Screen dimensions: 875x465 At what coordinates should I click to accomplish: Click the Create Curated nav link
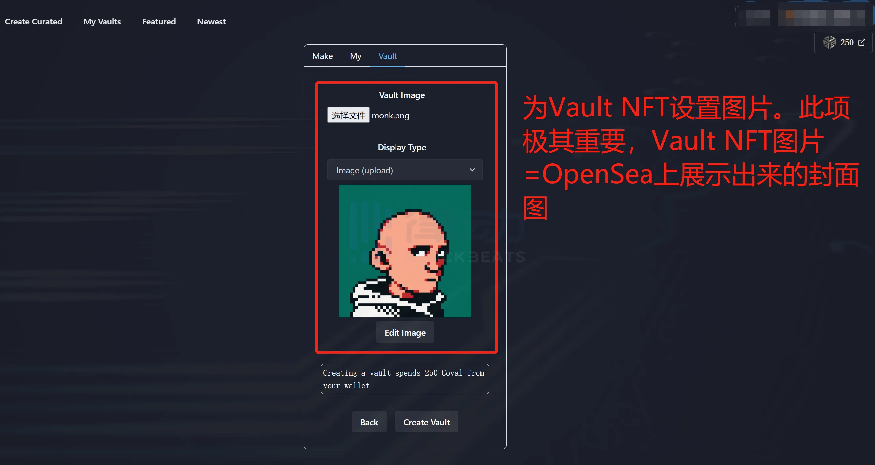(34, 22)
